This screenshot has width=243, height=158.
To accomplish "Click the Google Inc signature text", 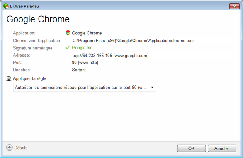I will (82, 48).
